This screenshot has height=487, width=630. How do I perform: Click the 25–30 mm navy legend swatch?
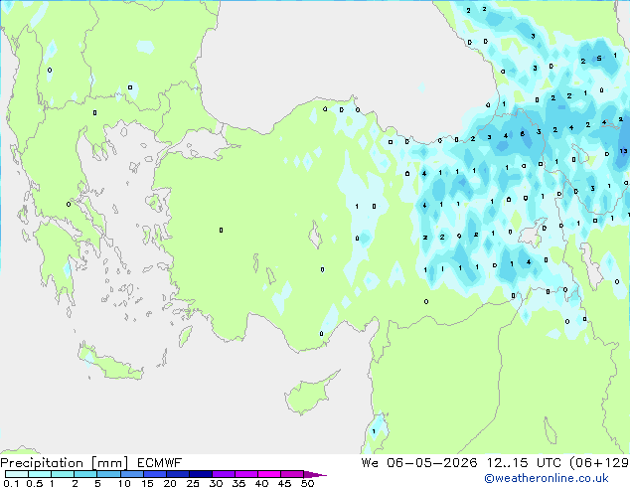[x=201, y=474]
